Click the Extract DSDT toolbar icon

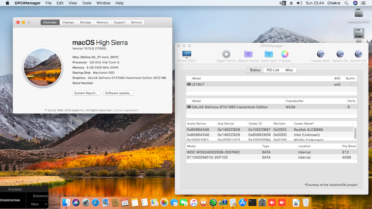click(187, 54)
